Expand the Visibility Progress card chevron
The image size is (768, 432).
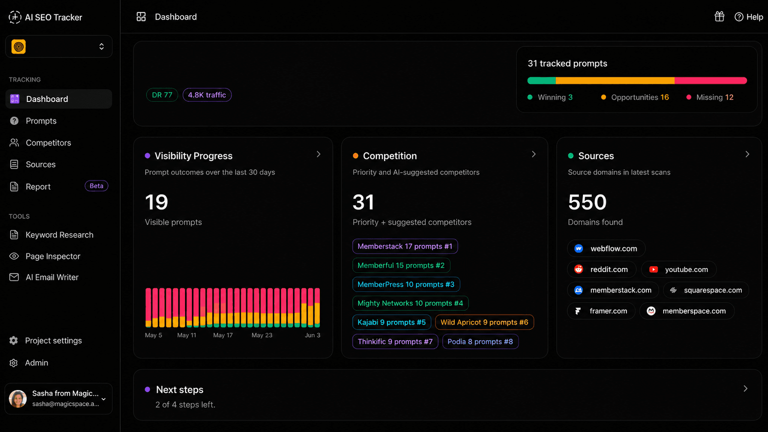[318, 154]
